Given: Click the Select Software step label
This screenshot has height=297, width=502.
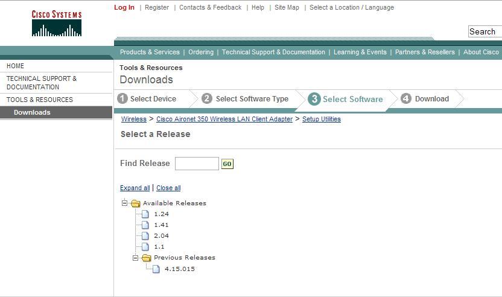Looking at the screenshot, I should [x=352, y=100].
